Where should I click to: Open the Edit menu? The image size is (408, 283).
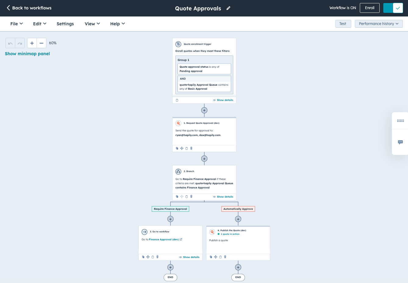point(39,23)
